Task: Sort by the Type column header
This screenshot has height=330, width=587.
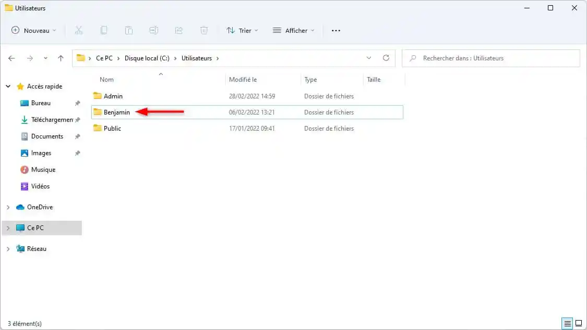Action: coord(310,80)
